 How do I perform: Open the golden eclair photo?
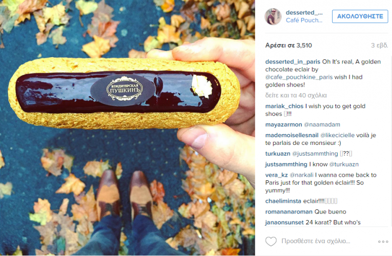point(128,128)
